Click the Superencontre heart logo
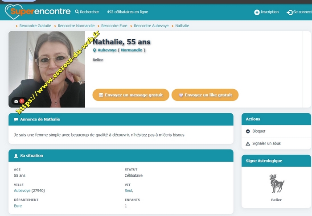The height and width of the screenshot is (216, 312). (13, 12)
